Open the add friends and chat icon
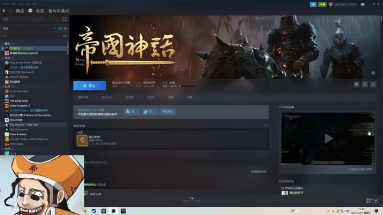Screen dimensions: 383x215 (376, 201)
